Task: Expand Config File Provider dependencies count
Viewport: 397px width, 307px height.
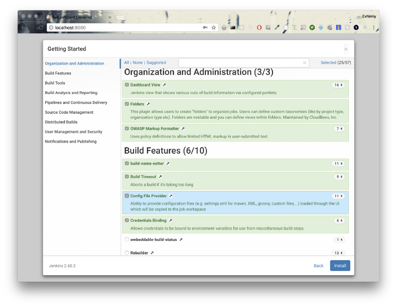Action: pos(338,196)
